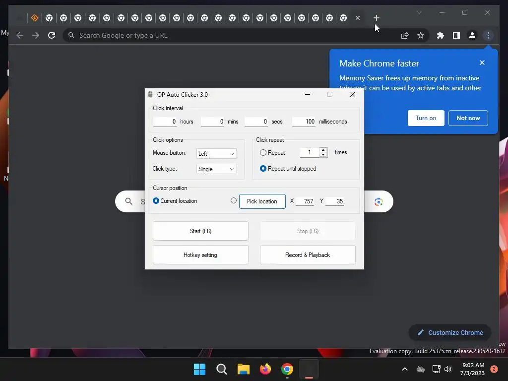Share this page icon in address bar
The height and width of the screenshot is (381, 508).
tap(405, 35)
